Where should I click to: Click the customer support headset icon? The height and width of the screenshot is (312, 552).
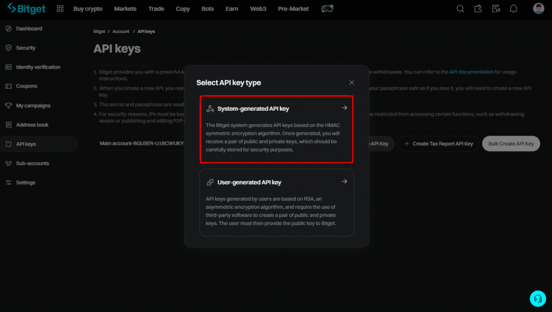(537, 298)
